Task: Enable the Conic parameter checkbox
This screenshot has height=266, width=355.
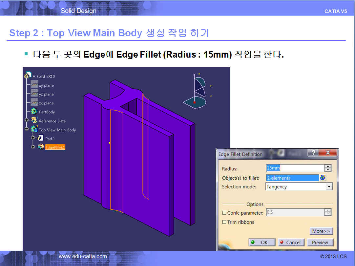Action: pos(224,213)
